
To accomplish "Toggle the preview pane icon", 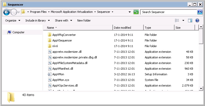I will (x=190, y=20).
